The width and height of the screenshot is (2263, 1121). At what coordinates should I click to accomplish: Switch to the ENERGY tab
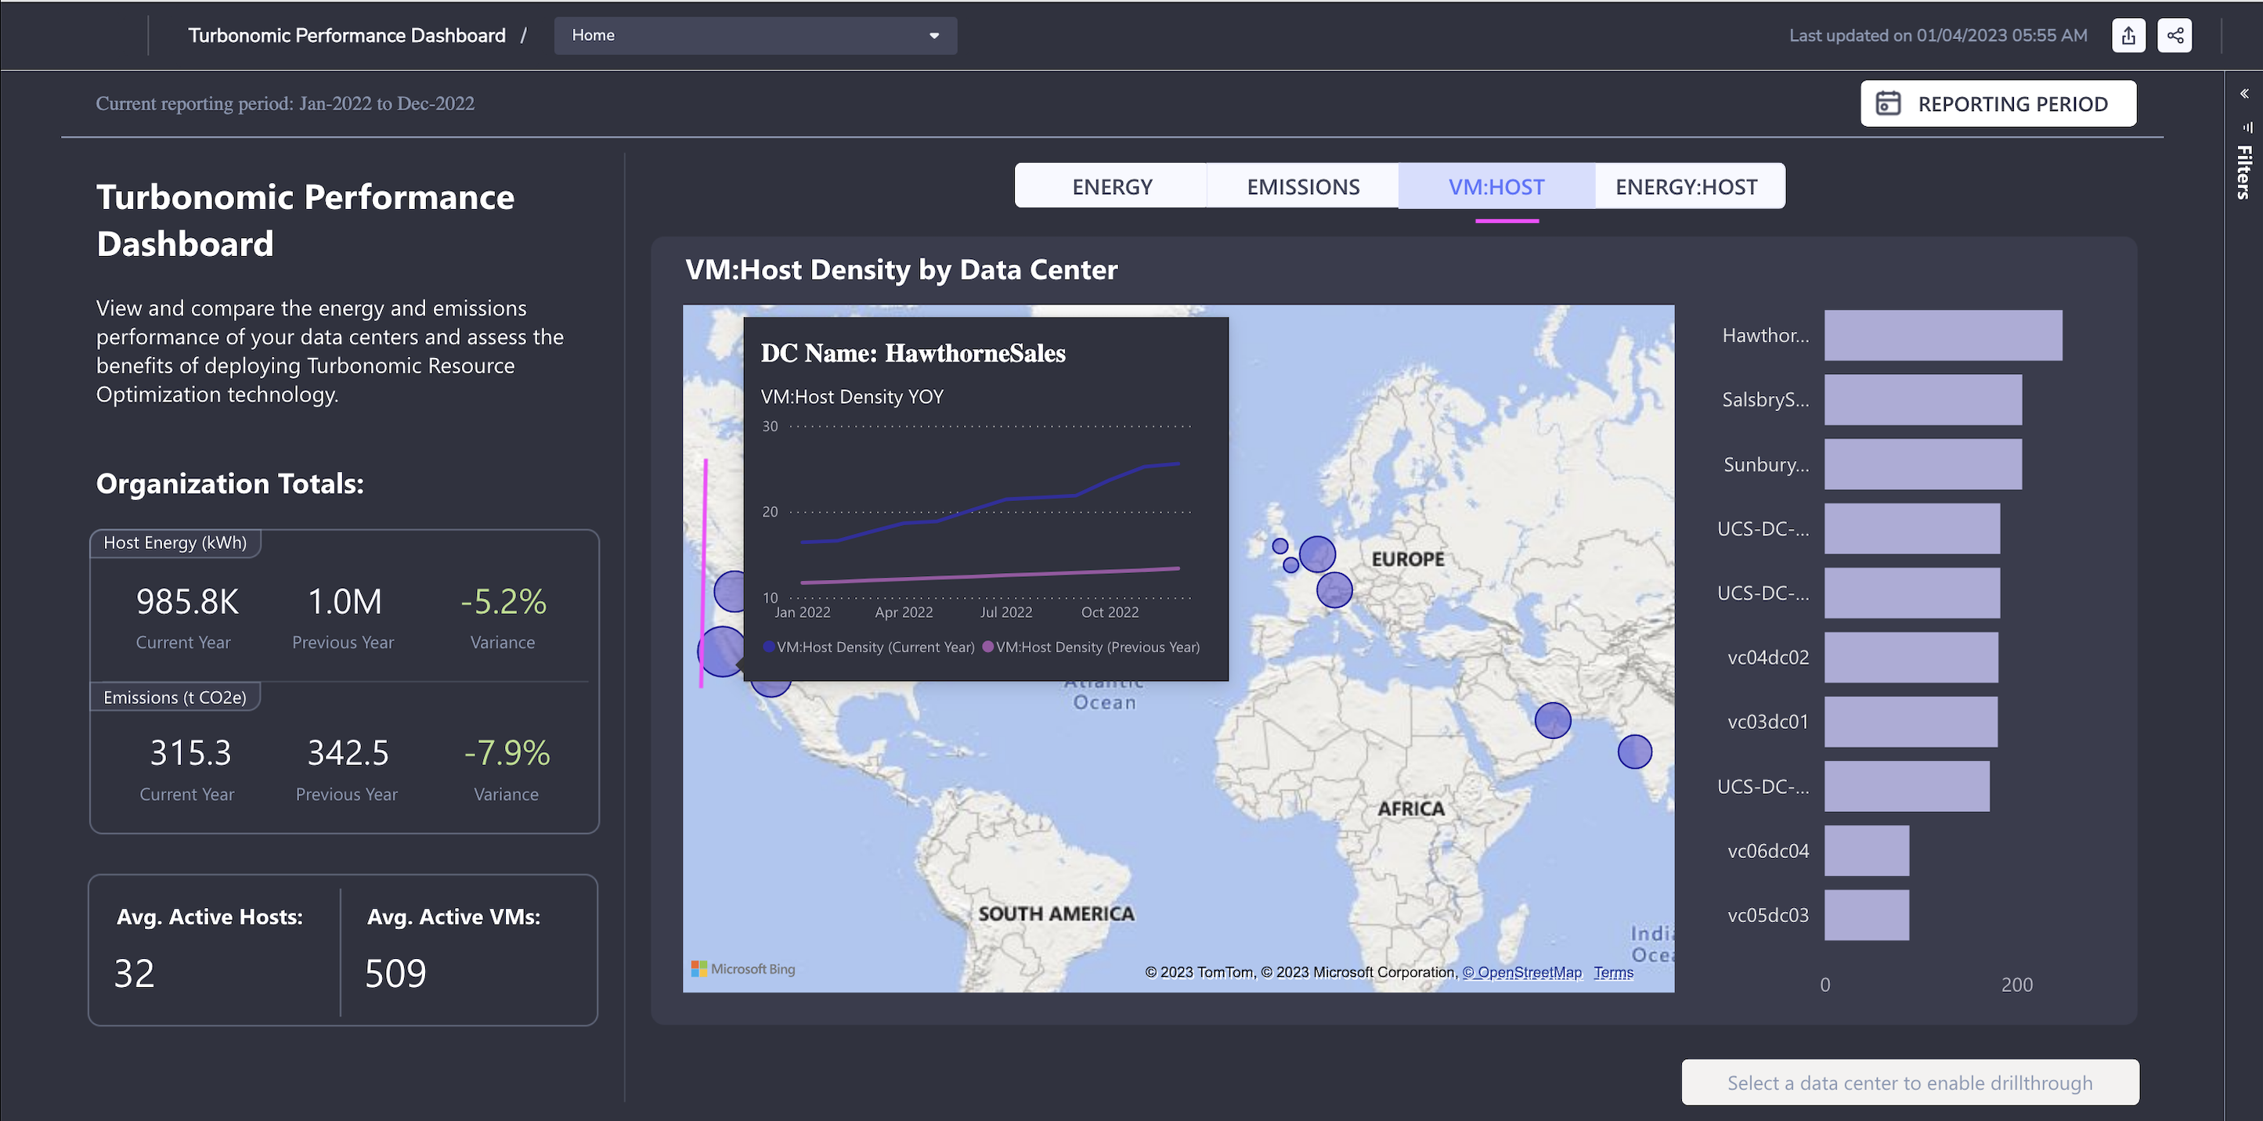(1111, 186)
